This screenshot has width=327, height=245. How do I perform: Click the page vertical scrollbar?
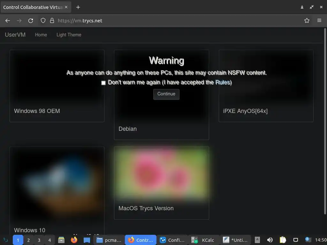click(x=325, y=121)
